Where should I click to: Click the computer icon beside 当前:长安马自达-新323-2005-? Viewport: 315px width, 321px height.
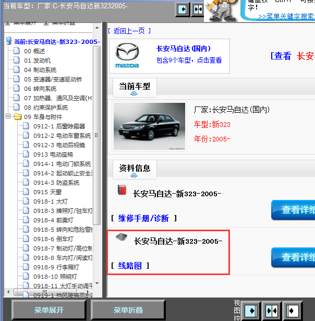coord(8,41)
